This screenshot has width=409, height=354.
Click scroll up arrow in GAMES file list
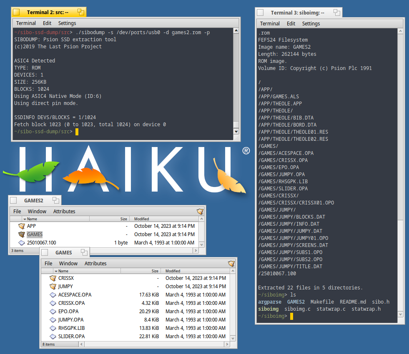pyautogui.click(x=233, y=271)
